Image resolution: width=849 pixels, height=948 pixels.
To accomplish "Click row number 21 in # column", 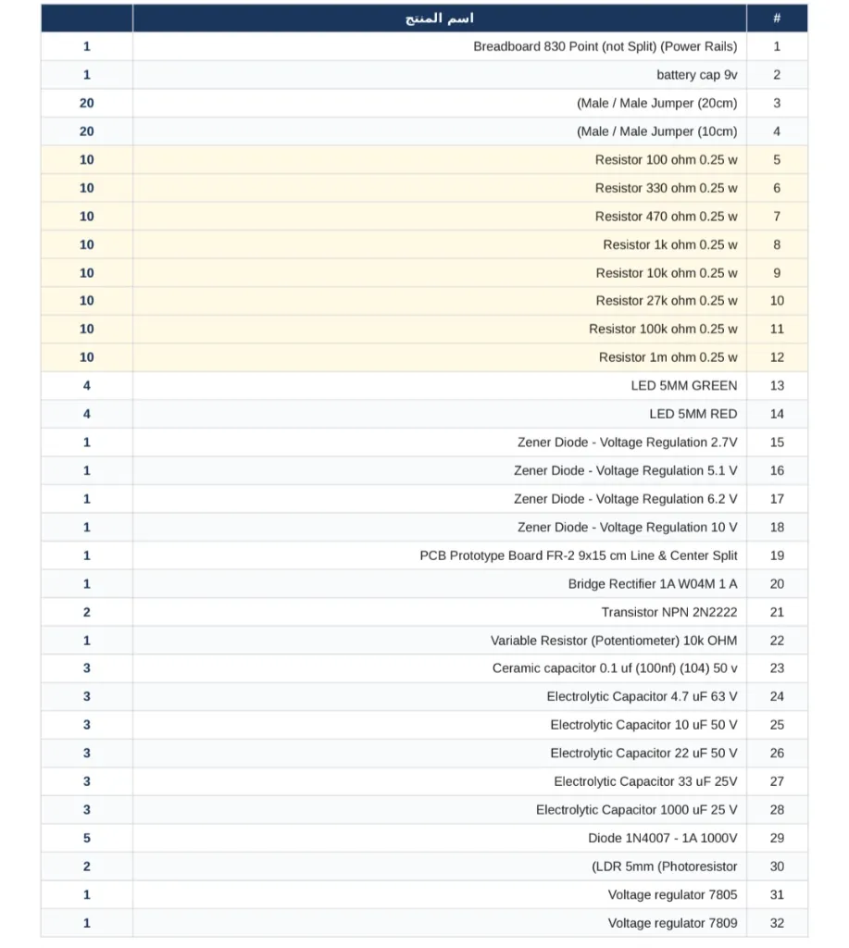I will pyautogui.click(x=777, y=613).
